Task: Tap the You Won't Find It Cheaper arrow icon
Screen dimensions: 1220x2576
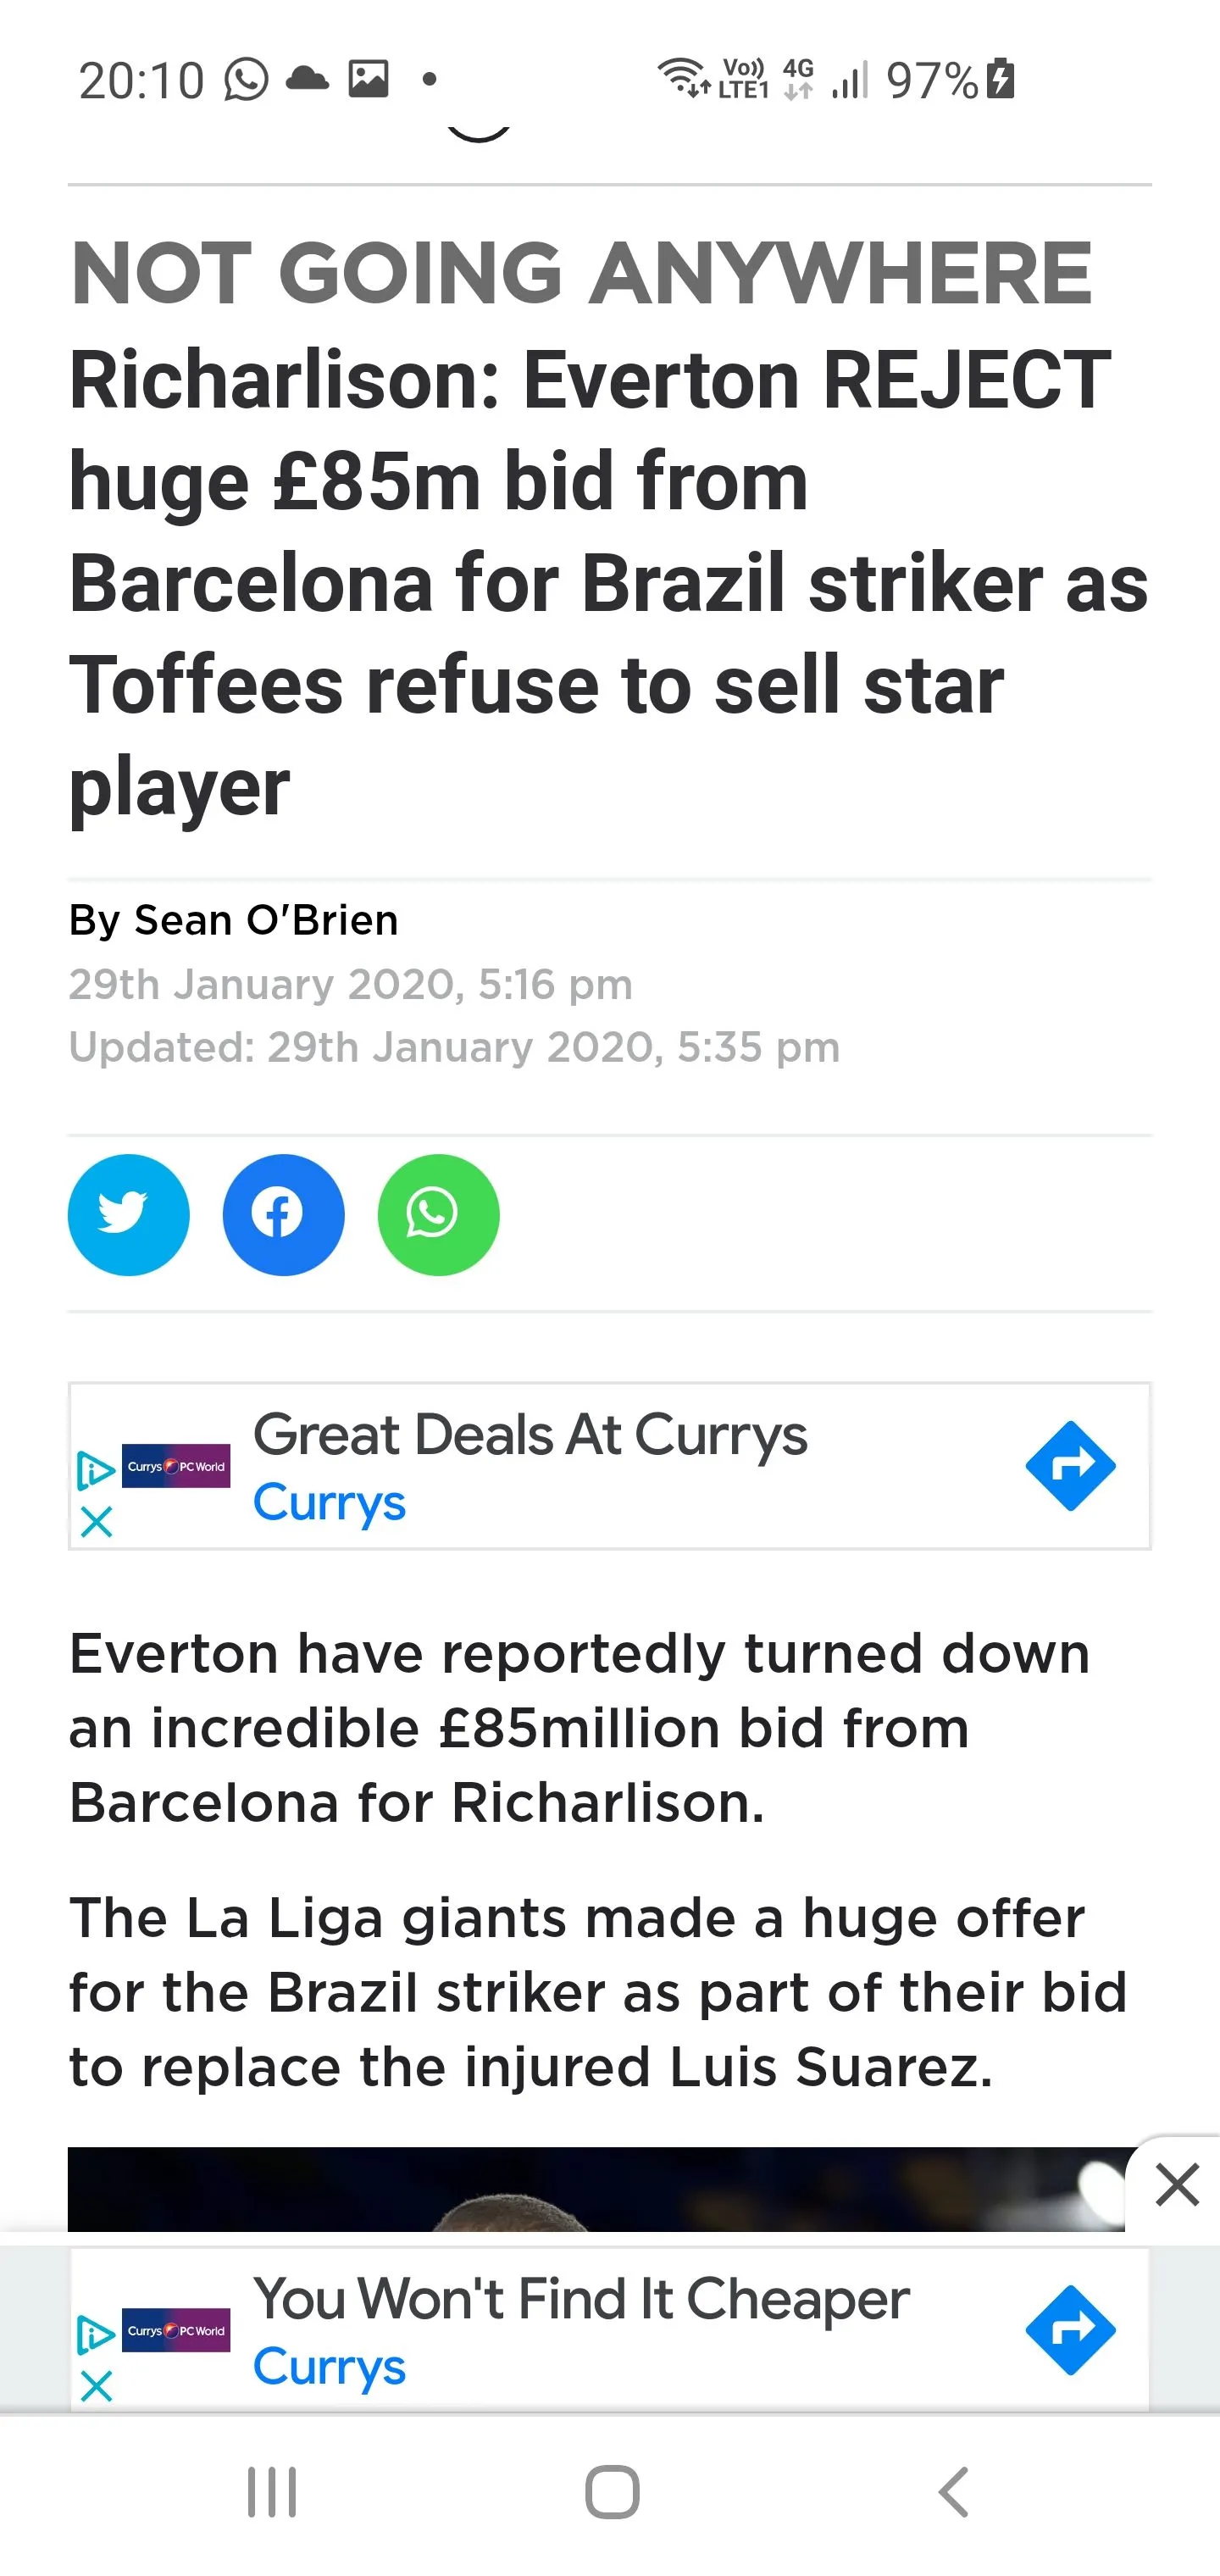Action: click(1070, 2329)
